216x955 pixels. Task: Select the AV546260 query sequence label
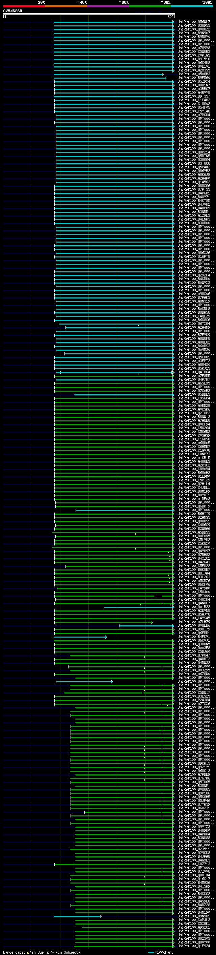[x=12, y=11]
